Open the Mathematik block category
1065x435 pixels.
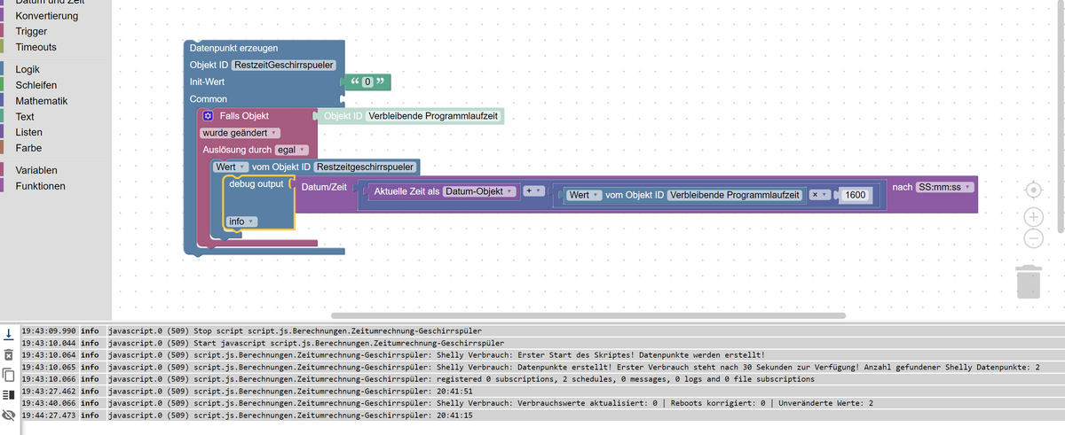[41, 101]
